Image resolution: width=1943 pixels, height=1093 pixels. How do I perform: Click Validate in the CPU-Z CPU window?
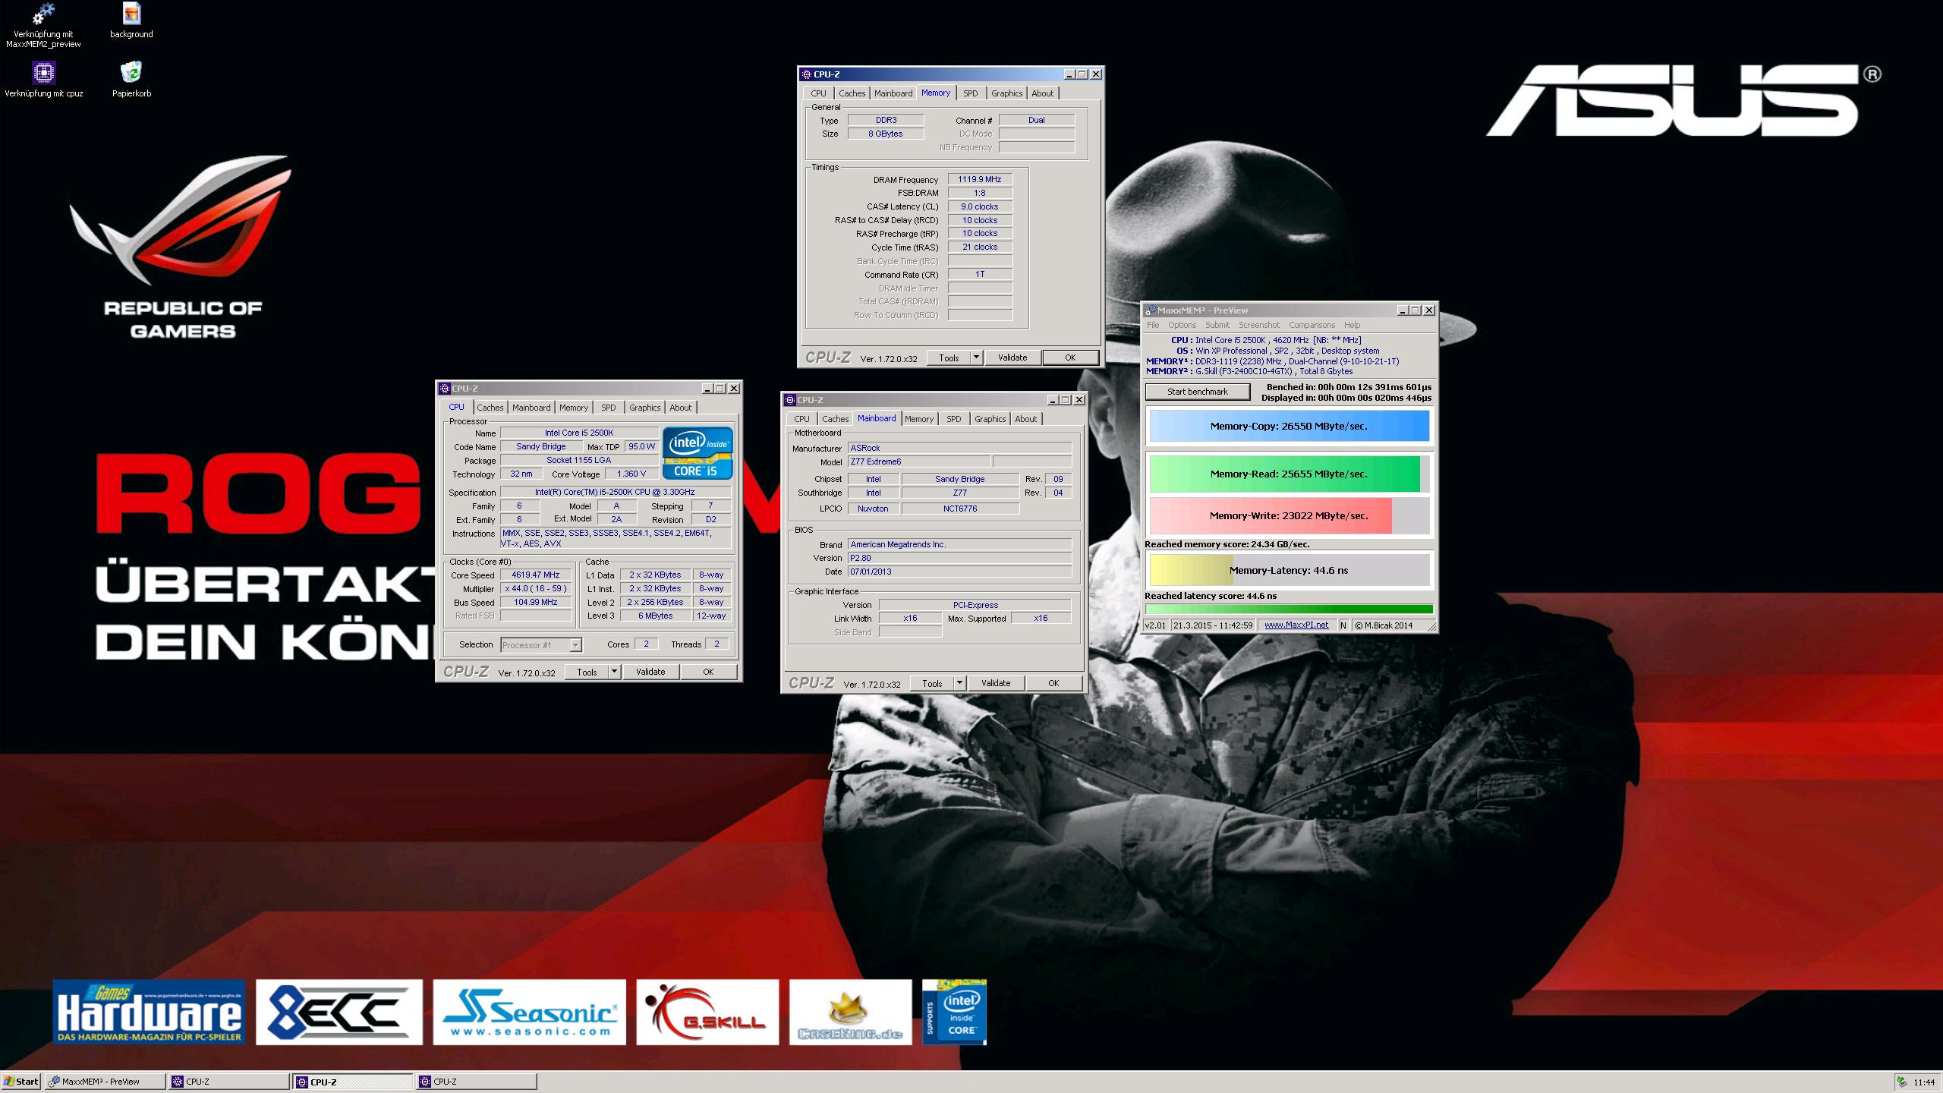pyautogui.click(x=650, y=672)
